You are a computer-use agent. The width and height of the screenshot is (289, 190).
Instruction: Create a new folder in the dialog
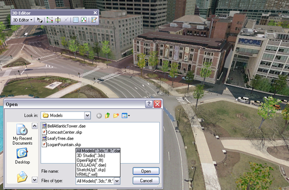pos(116,116)
